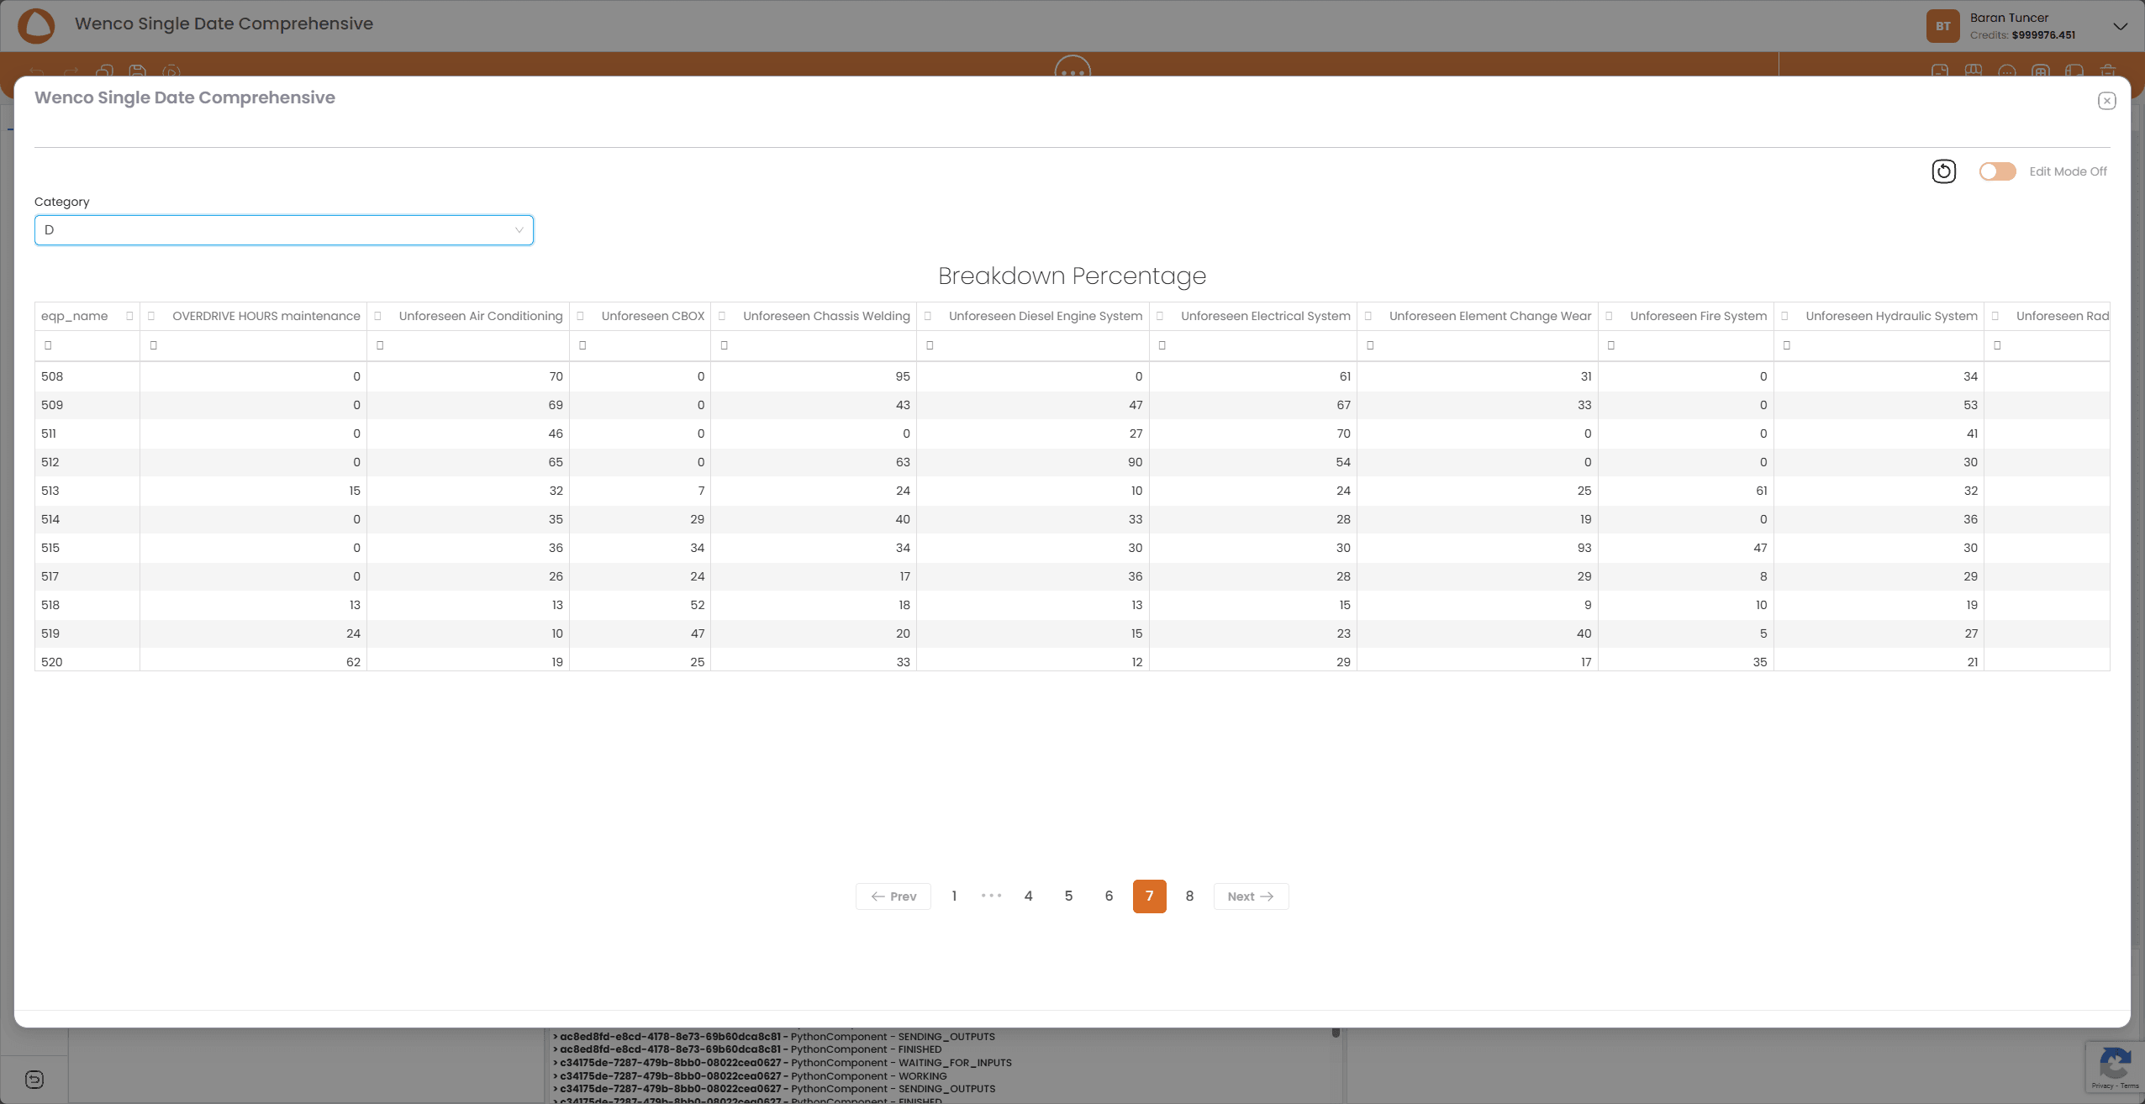2145x1104 pixels.
Task: Click the reset icon beside Edit Mode toggle
Action: (1942, 171)
